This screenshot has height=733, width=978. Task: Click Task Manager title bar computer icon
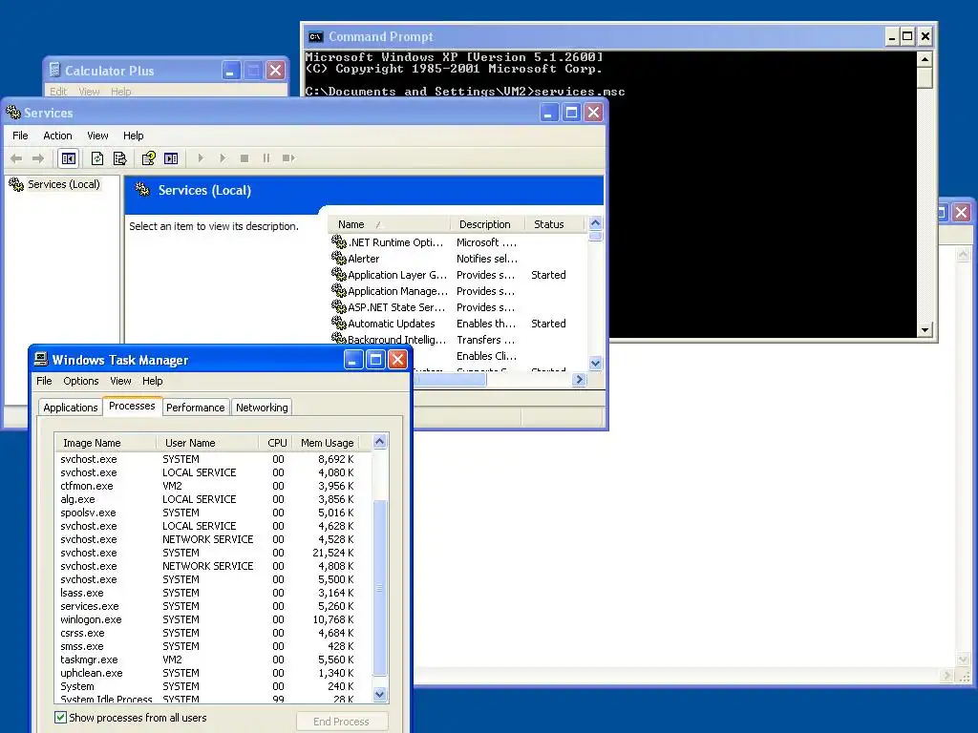point(41,359)
